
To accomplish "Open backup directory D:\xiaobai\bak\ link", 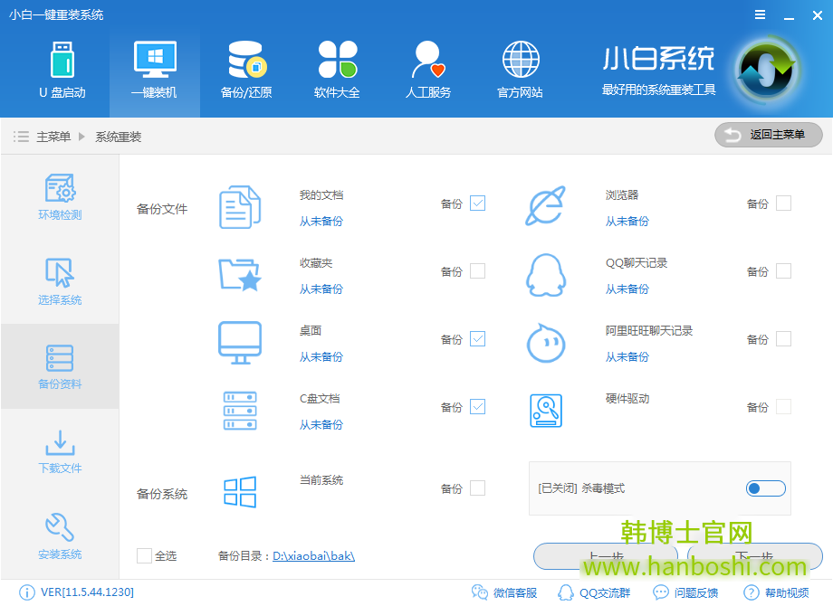I will point(313,555).
